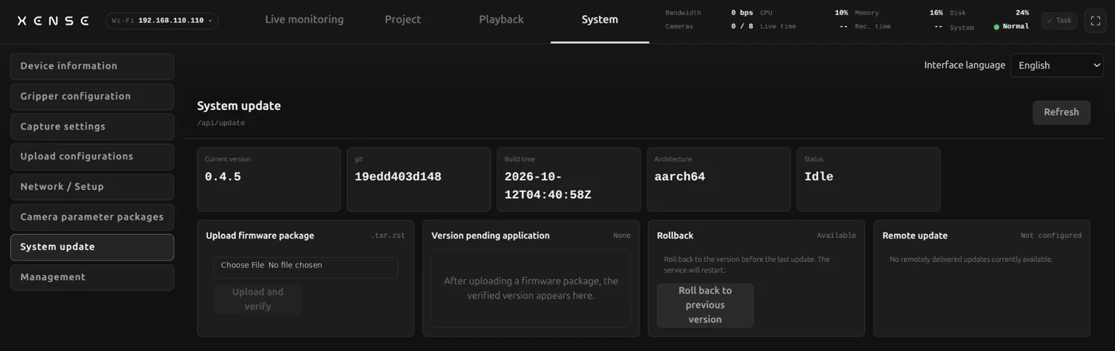Viewport: 1115px width, 351px height.
Task: Click the .tar.zst format label
Action: click(388, 236)
